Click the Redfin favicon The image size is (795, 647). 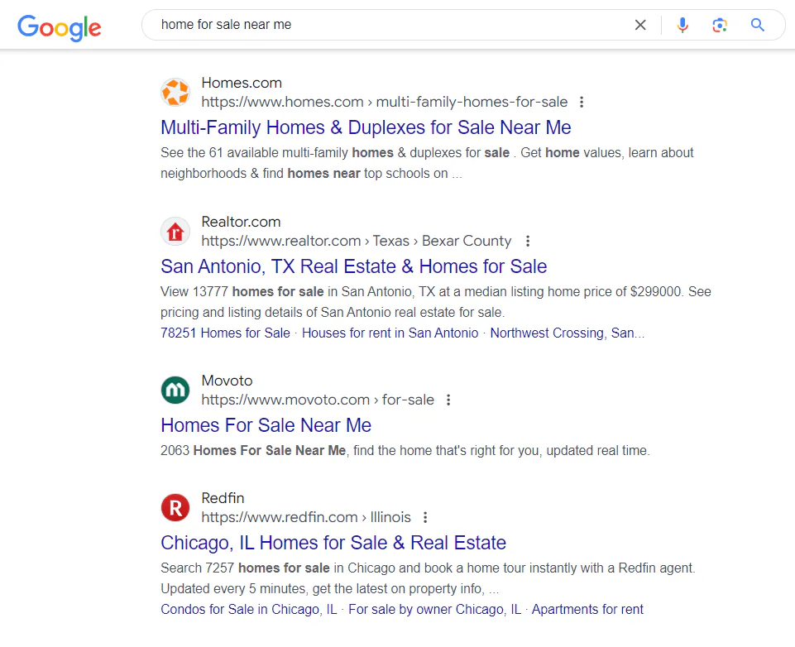pos(175,507)
